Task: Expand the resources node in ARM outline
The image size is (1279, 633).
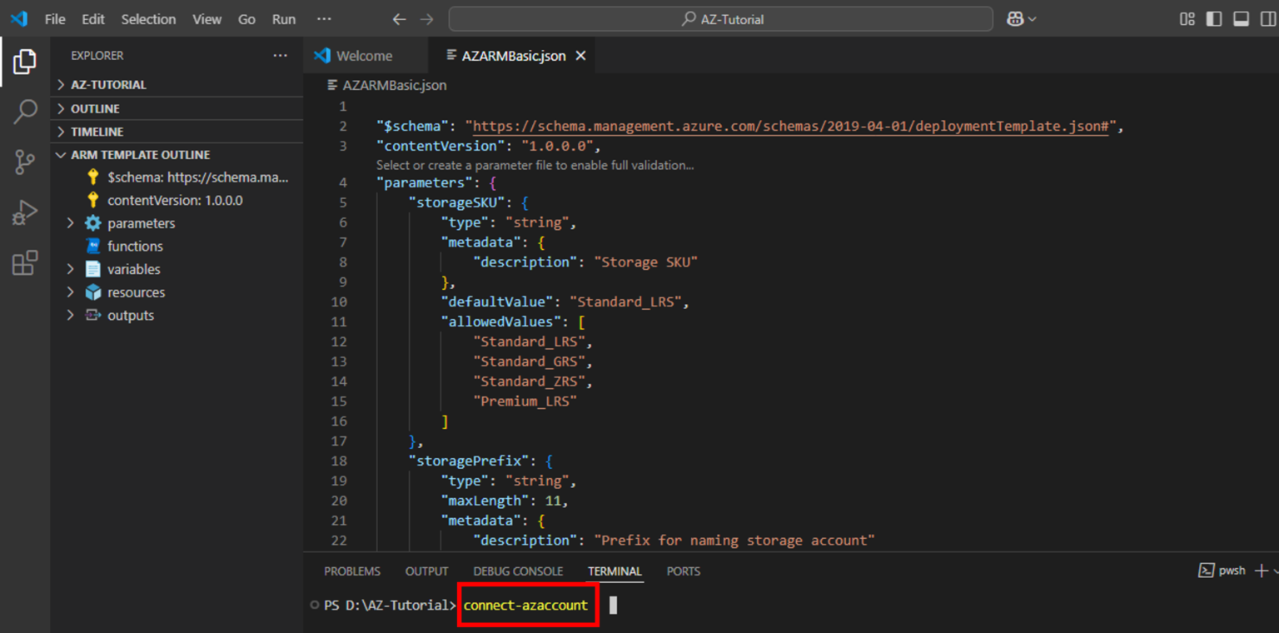Action: point(71,292)
